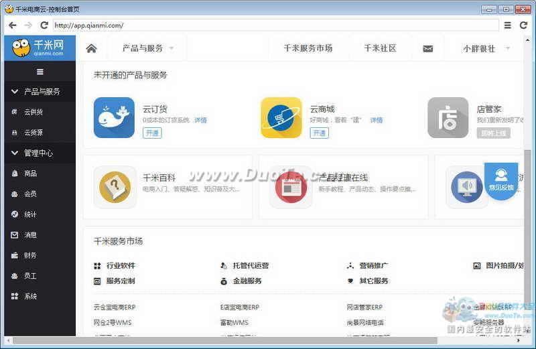Click the address bar showing app.qianmi.com
536x349 pixels.
(x=275, y=25)
